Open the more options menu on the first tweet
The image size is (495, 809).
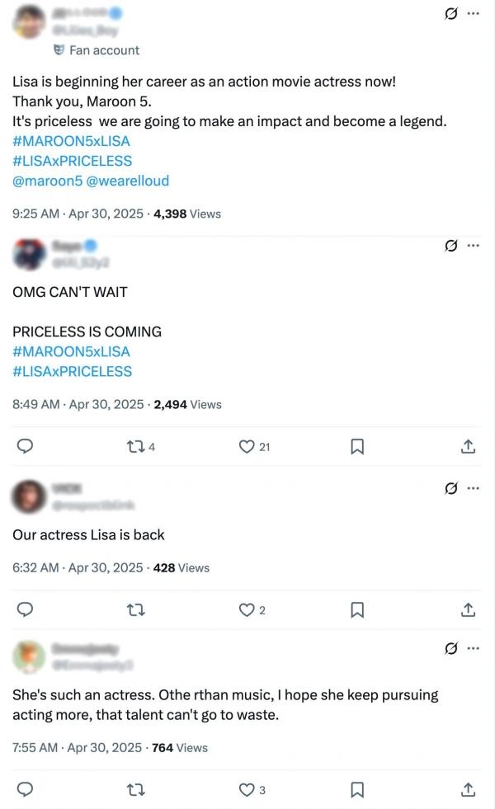(473, 12)
